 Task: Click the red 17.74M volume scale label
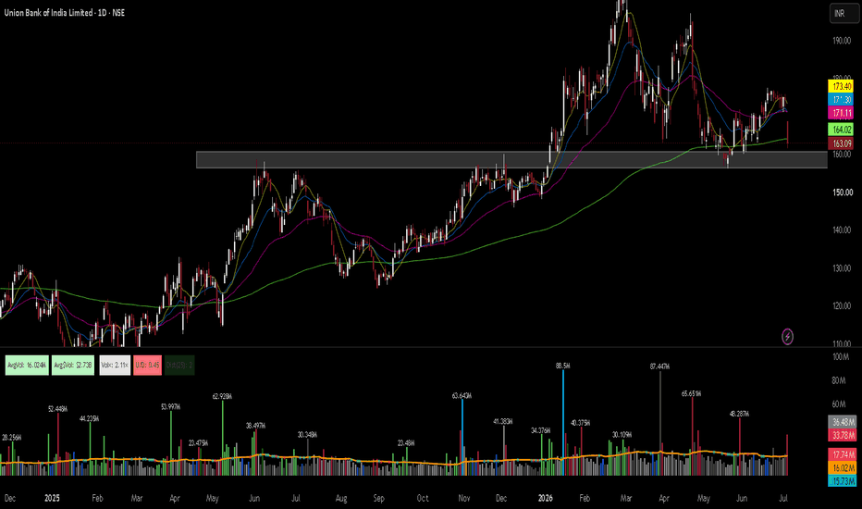(843, 454)
